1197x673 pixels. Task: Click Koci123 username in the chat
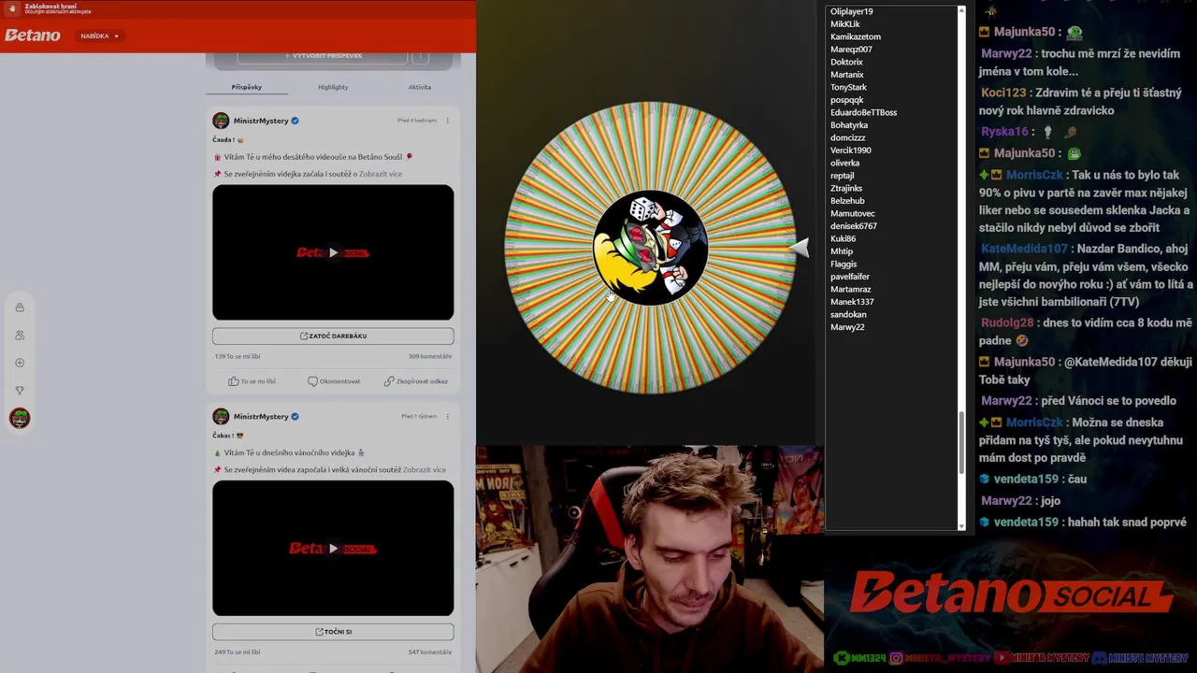click(x=1003, y=93)
